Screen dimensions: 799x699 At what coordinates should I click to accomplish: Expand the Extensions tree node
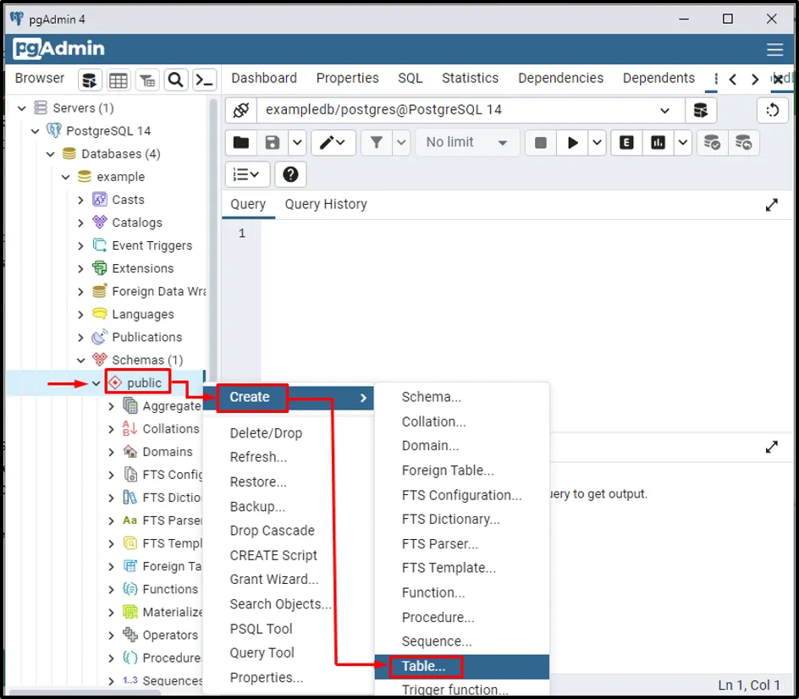click(x=81, y=268)
